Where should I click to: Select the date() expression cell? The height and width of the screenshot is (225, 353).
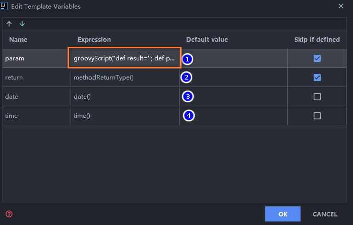[84, 97]
